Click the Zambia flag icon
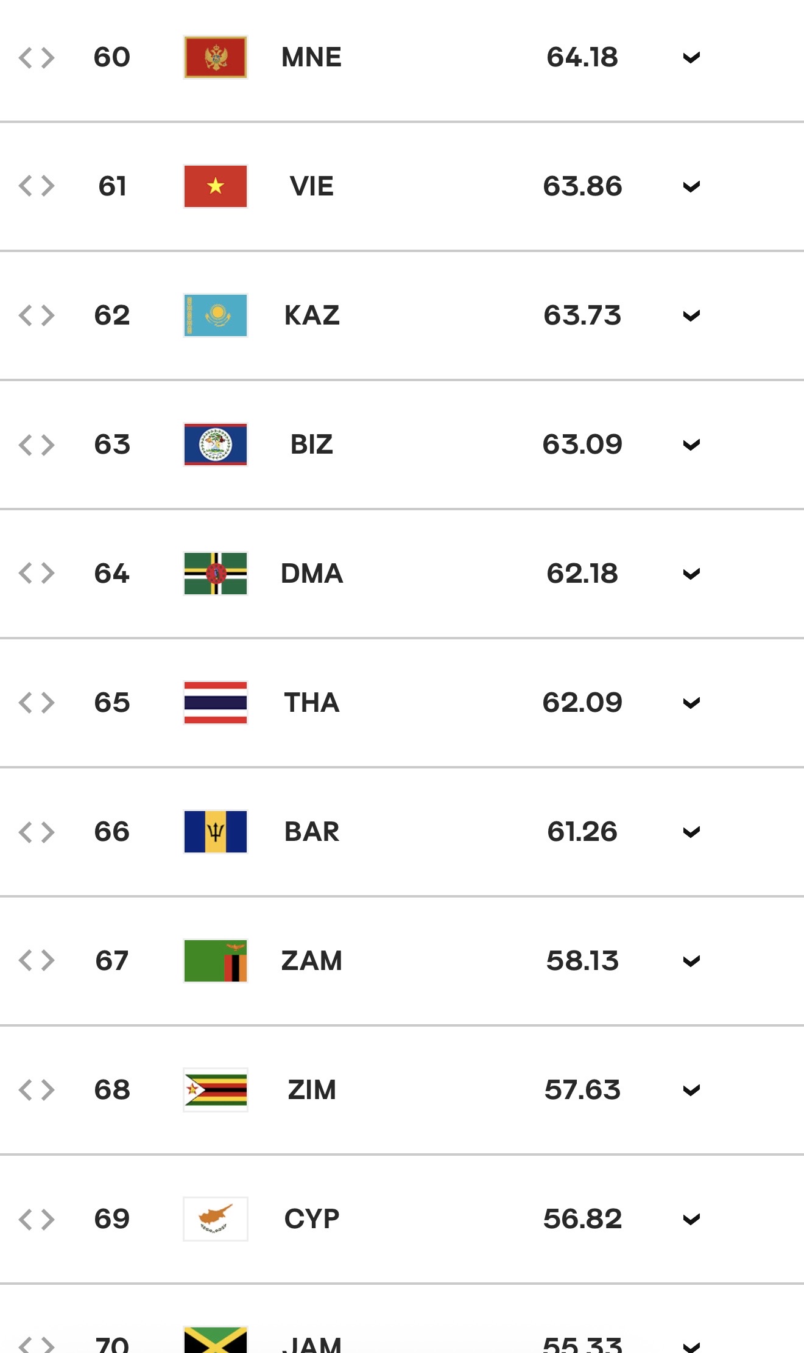 click(216, 961)
